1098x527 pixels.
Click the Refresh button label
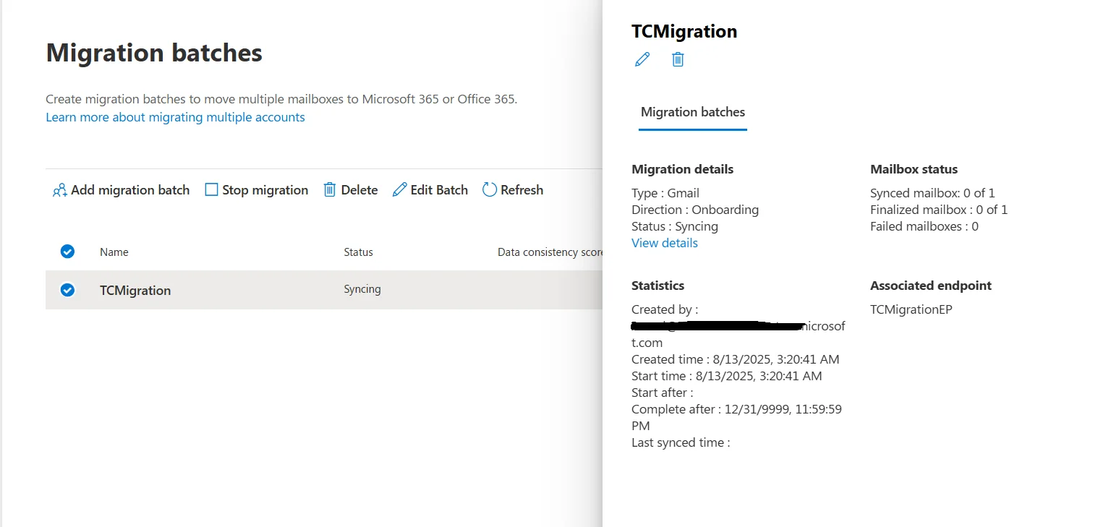click(x=522, y=190)
